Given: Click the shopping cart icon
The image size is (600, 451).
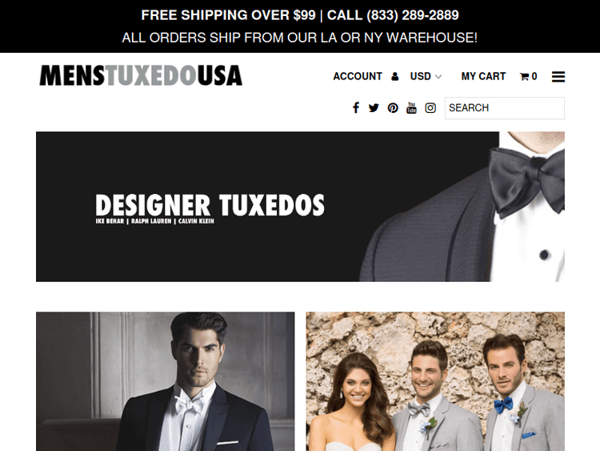Looking at the screenshot, I should tap(524, 77).
